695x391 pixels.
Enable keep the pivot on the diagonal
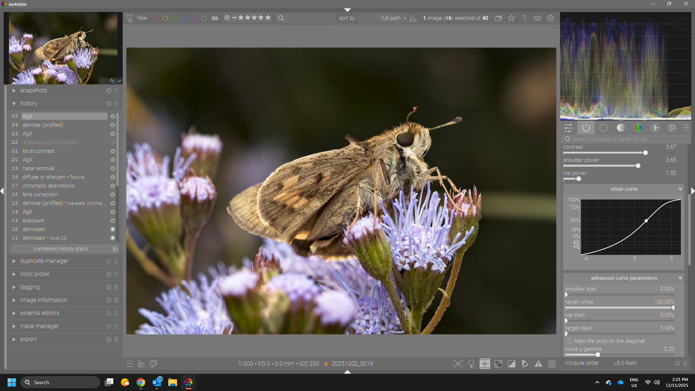point(569,341)
